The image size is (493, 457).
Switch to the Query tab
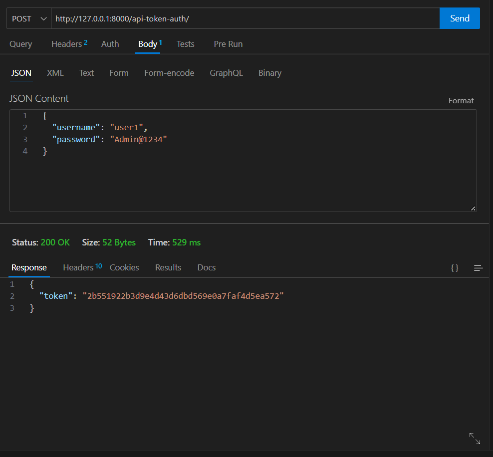[21, 44]
